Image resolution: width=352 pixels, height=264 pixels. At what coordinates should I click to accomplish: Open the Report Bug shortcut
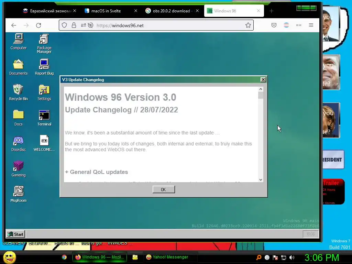coord(44,67)
